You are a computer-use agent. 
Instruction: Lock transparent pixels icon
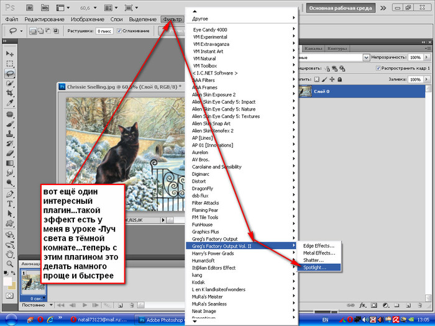pos(316,79)
